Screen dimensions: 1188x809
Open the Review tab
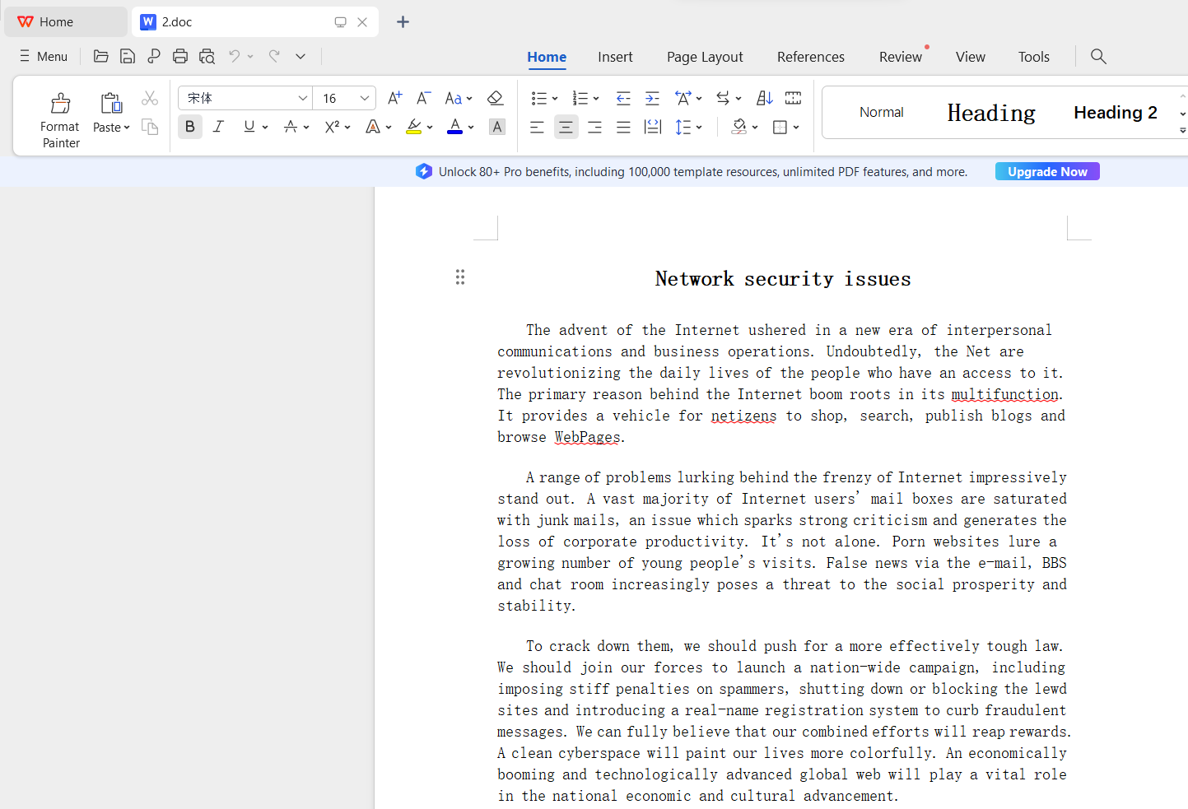[901, 57]
